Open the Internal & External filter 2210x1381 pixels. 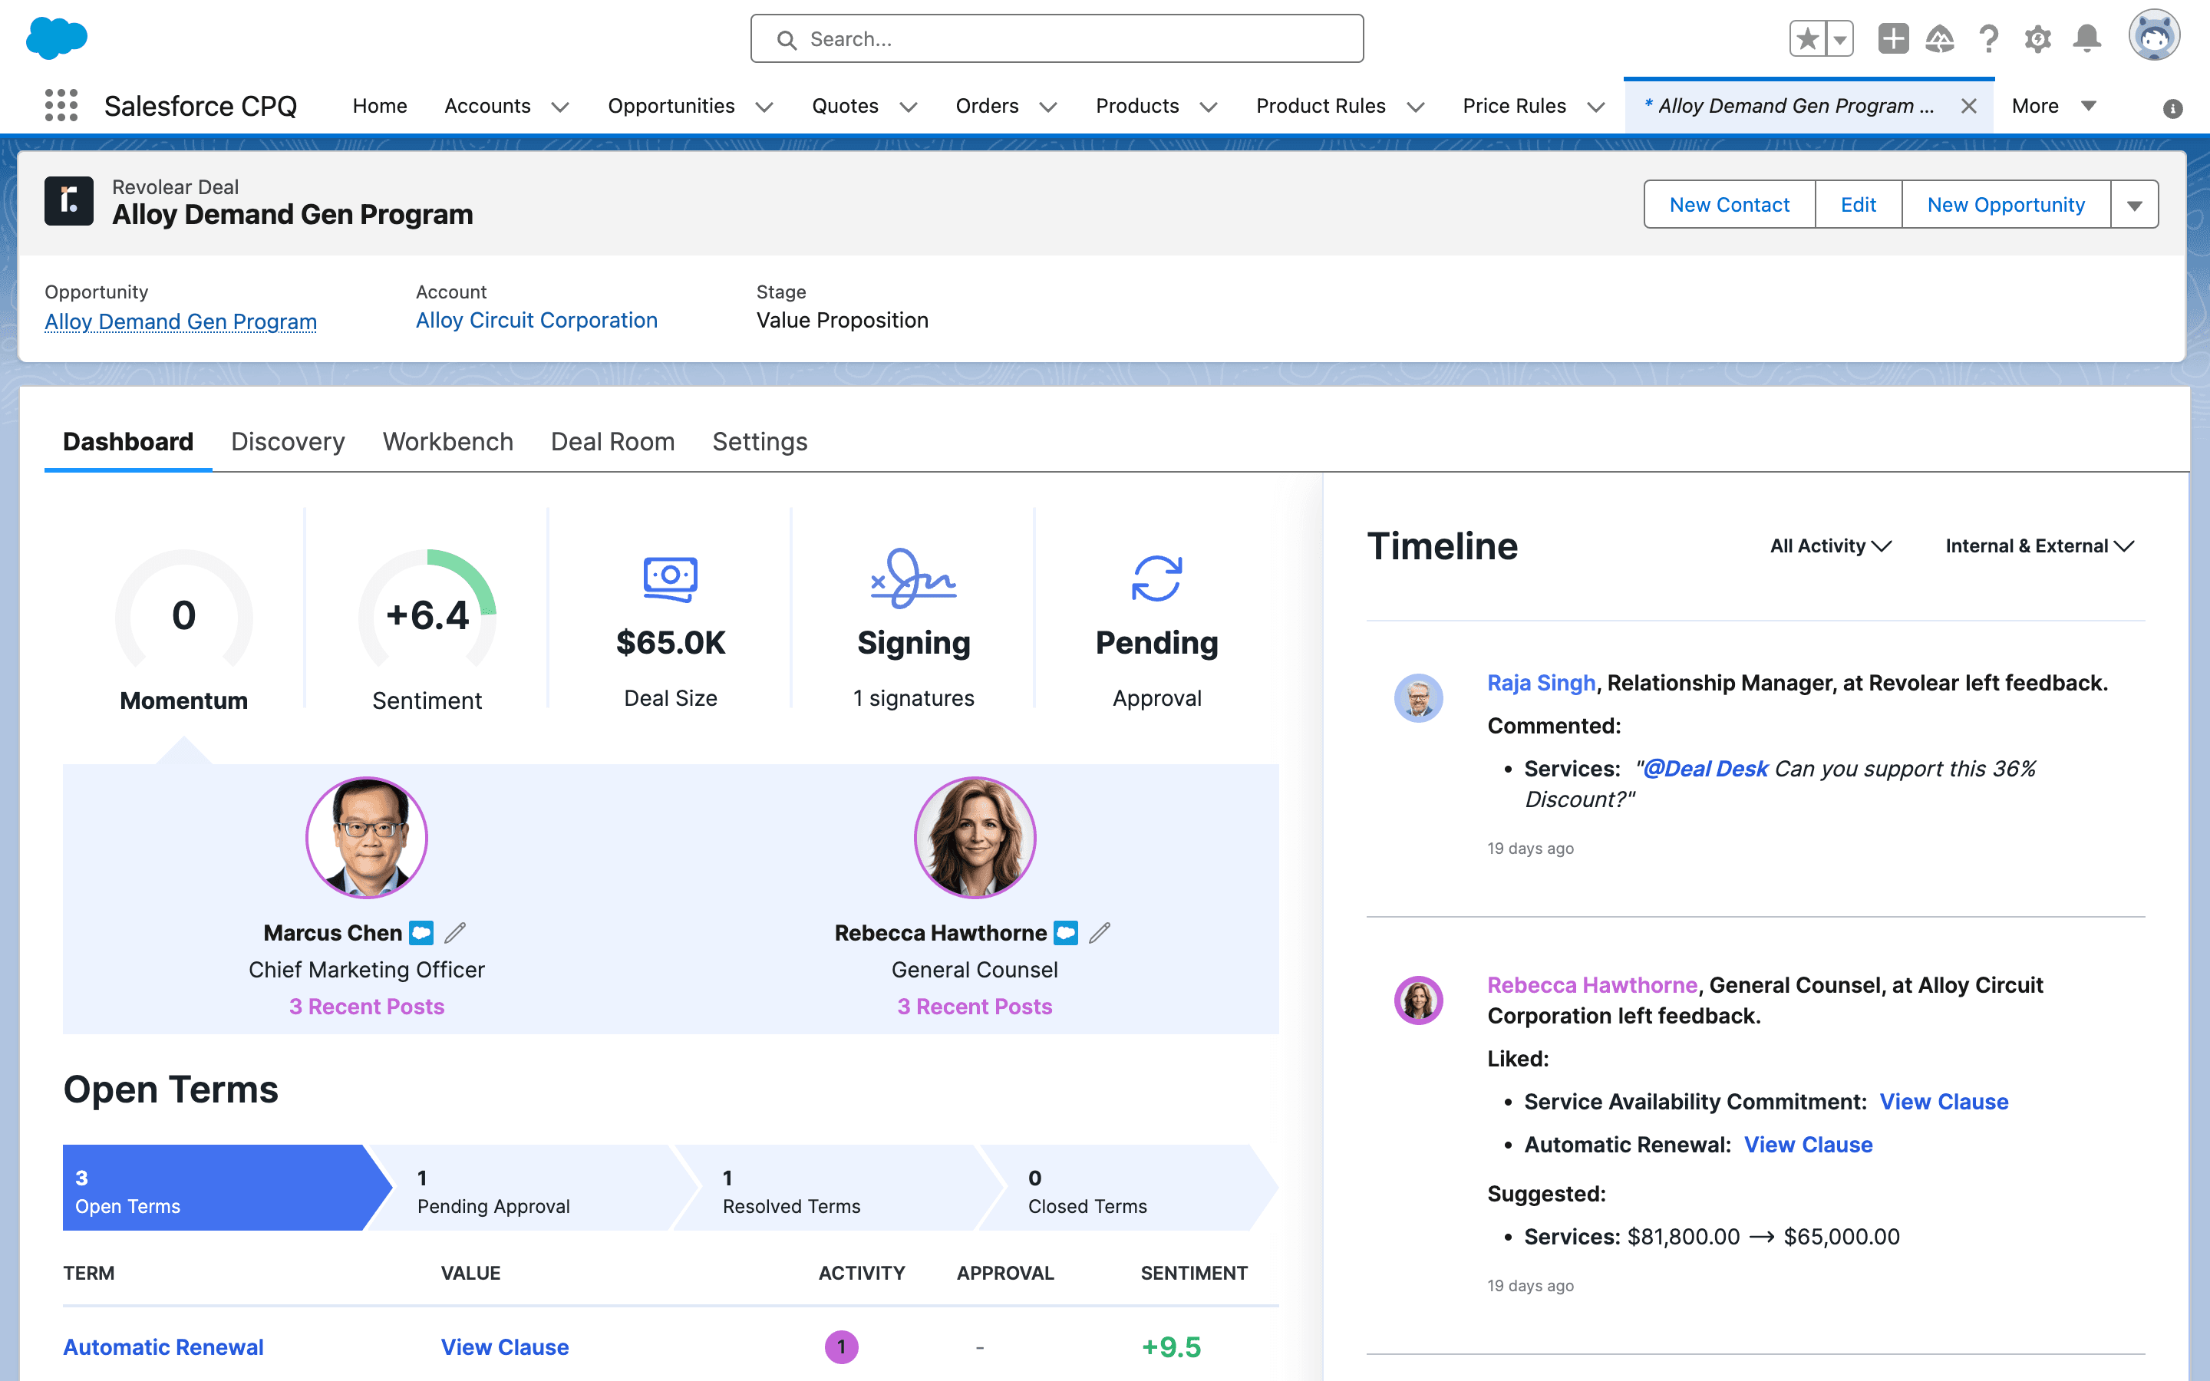tap(2039, 545)
